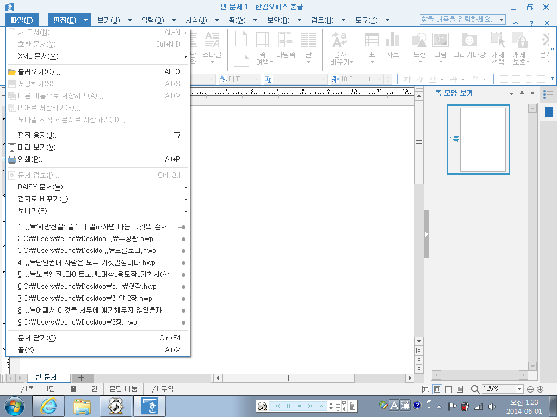Screen dimensions: 557x417
Task: Click the chart (차트) ribbon icon
Action: pos(393,46)
